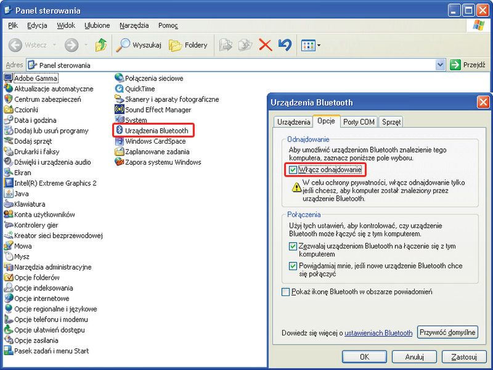Open Zaplanowane zadania icon
The height and width of the screenshot is (370, 493).
pyautogui.click(x=119, y=151)
